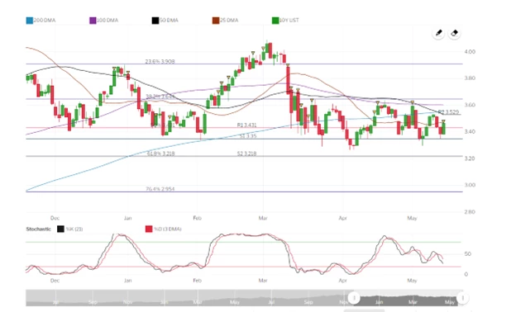Click the R2 3.529 resistance label
Screen dimensions: 516x312
coord(448,112)
